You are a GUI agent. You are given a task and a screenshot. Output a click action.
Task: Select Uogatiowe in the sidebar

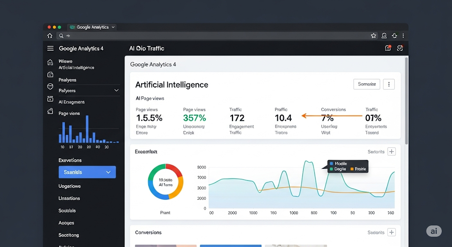pyautogui.click(x=69, y=186)
